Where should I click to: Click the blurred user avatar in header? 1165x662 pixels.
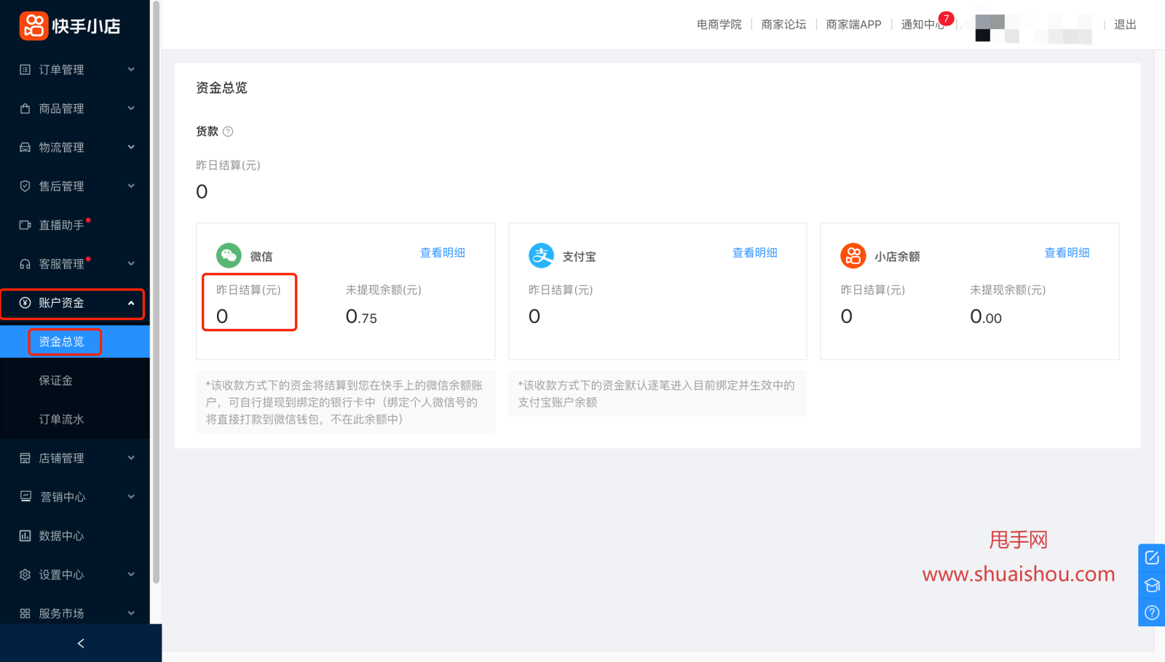[990, 28]
